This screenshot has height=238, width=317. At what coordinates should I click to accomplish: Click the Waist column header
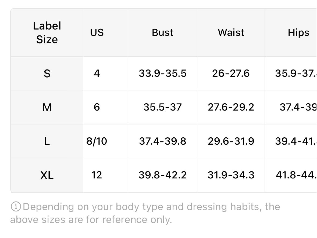tap(231, 32)
